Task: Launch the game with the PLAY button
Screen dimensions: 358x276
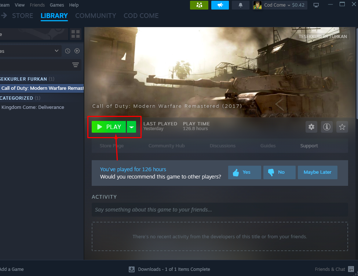Action: [x=109, y=127]
